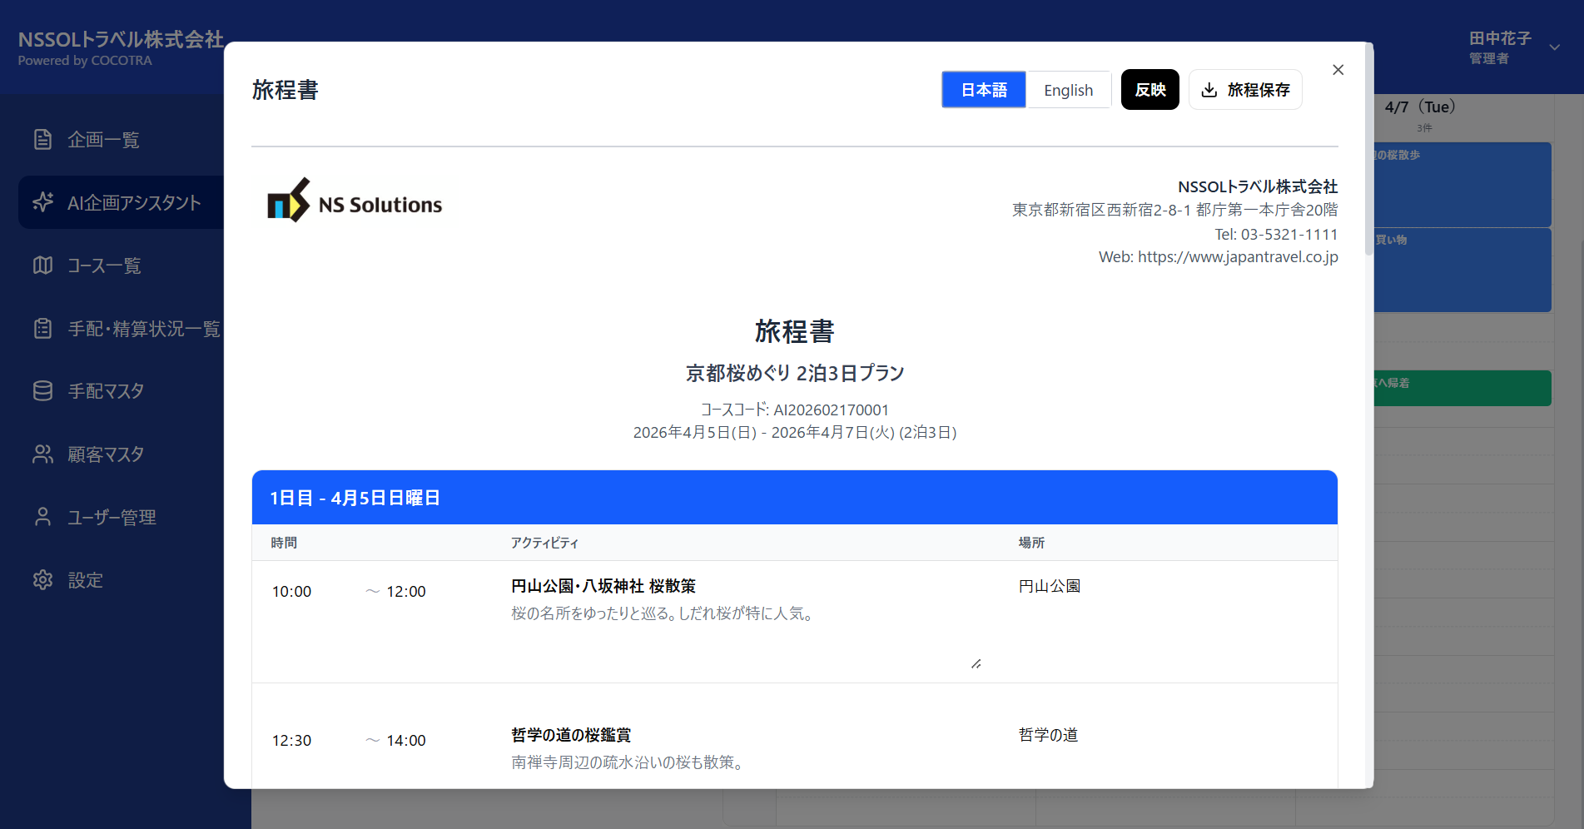Switch itinerary language to English
Viewport: 1584px width, 829px height.
pos(1069,89)
